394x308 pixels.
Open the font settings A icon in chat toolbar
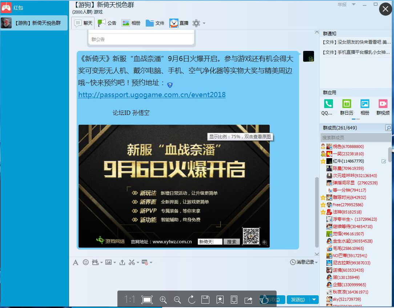pos(75,263)
